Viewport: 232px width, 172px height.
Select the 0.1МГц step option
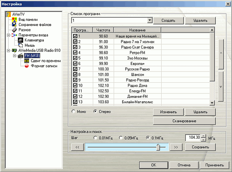tap(148, 138)
